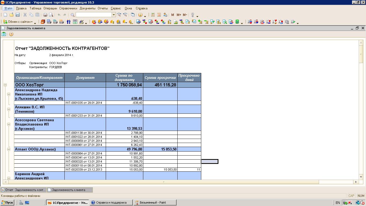Click the yellow Help question mark icon
Screen dimensions: 366x206
coord(11,34)
